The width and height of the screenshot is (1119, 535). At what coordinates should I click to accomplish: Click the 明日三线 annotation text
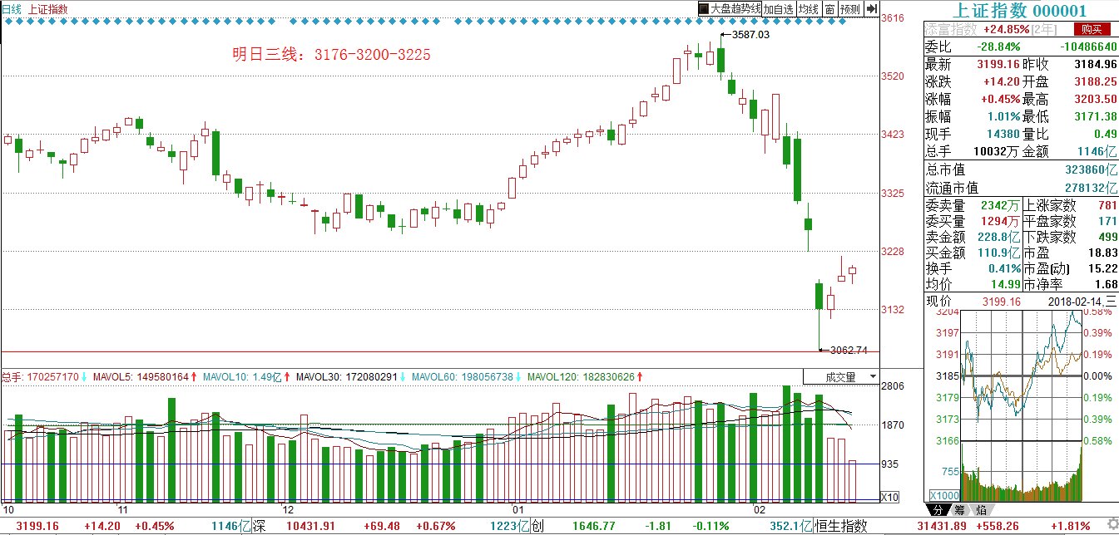click(331, 55)
